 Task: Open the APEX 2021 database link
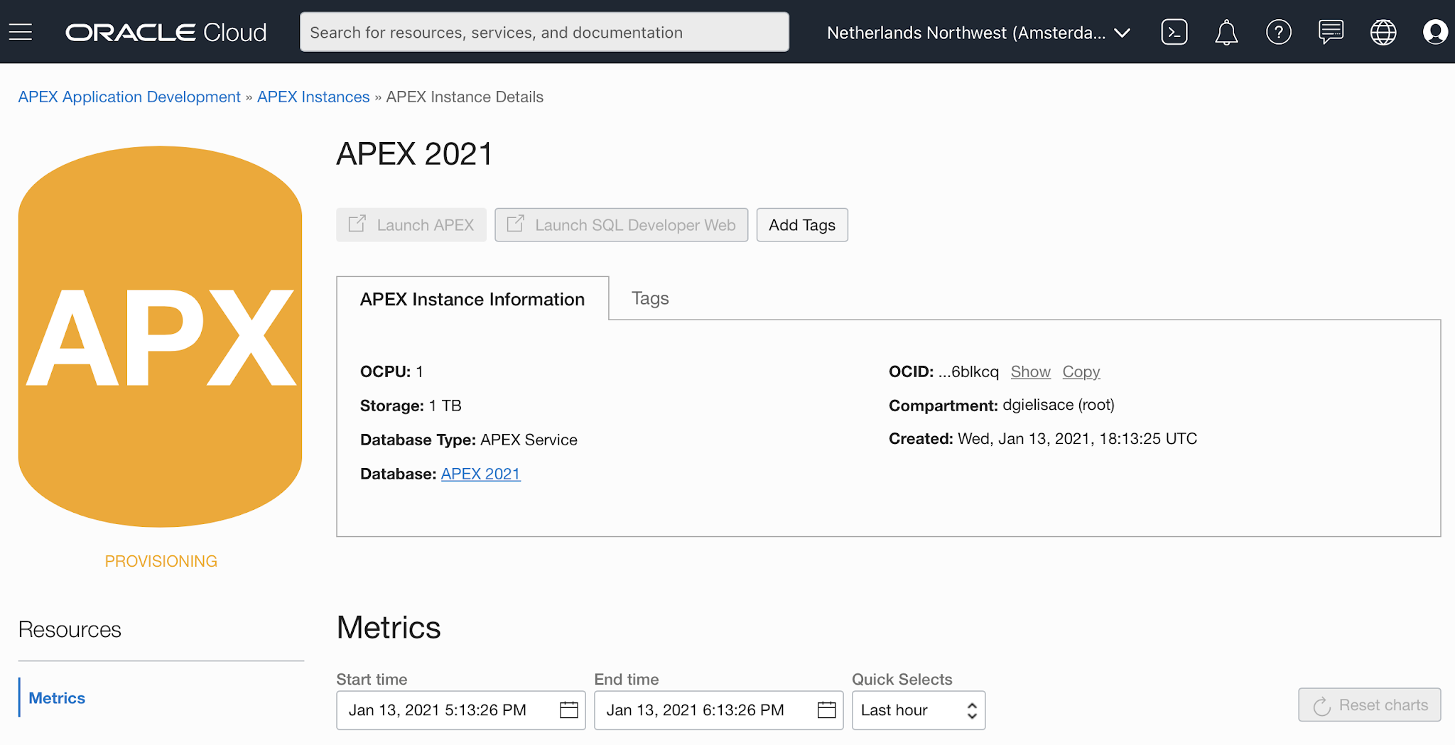tap(480, 474)
